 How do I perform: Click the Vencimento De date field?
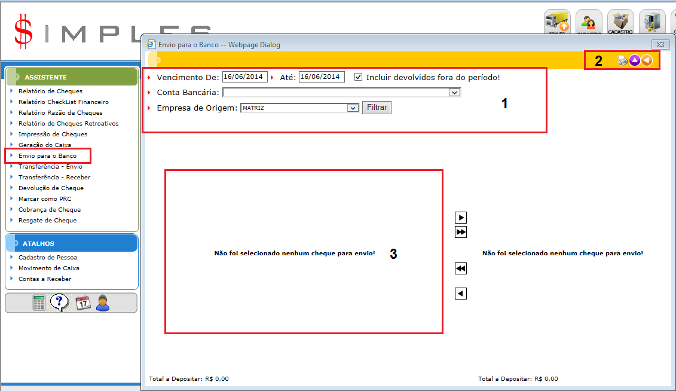coord(244,77)
